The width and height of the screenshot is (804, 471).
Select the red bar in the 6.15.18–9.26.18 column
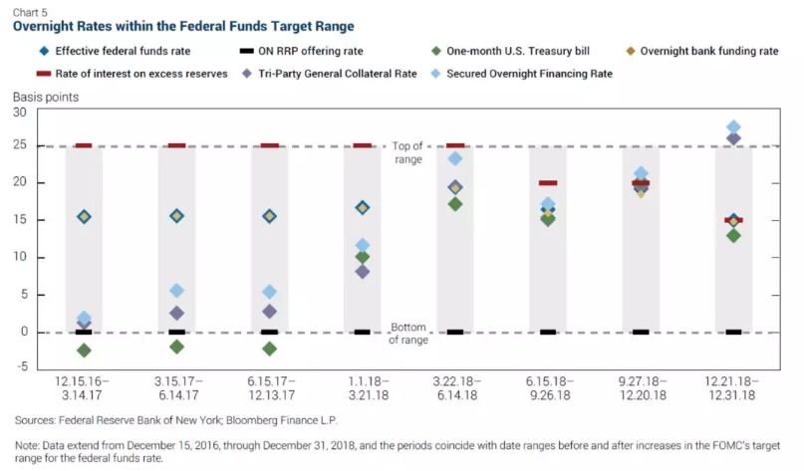(548, 183)
